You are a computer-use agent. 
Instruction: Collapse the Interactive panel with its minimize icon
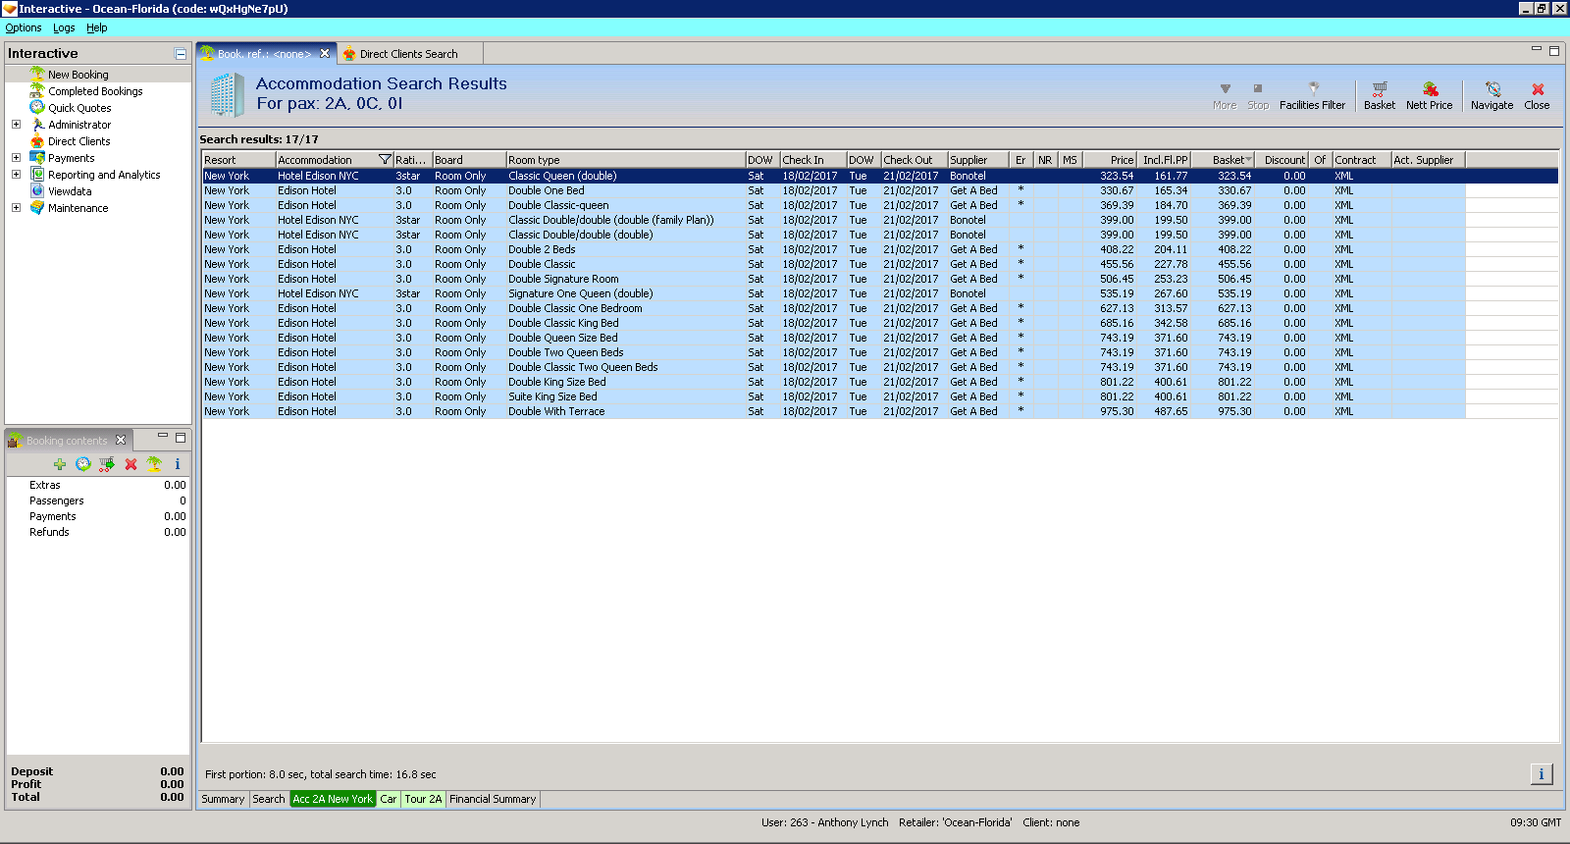click(181, 54)
